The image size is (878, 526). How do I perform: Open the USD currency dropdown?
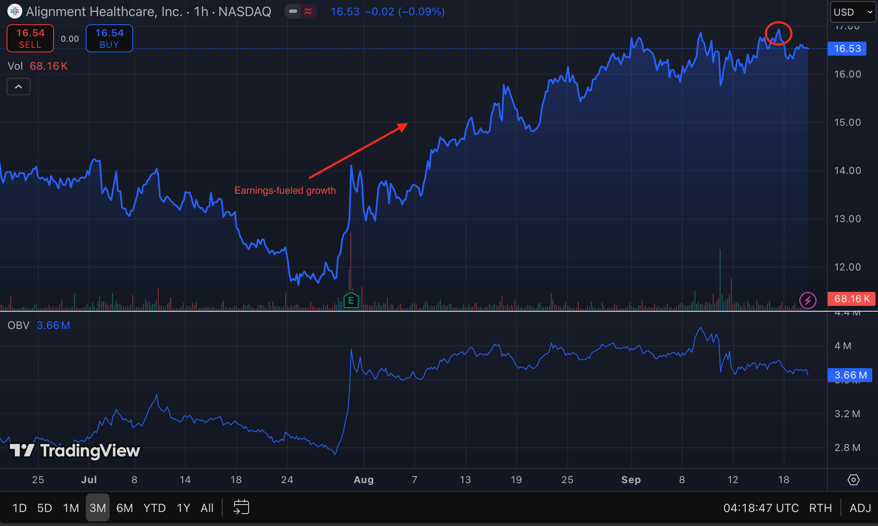click(x=852, y=12)
